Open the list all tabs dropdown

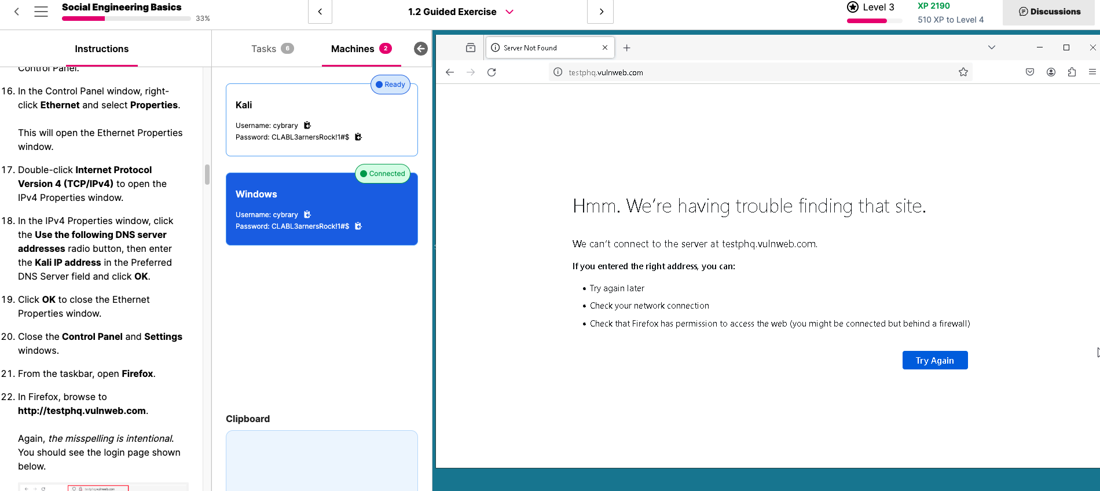[991, 47]
